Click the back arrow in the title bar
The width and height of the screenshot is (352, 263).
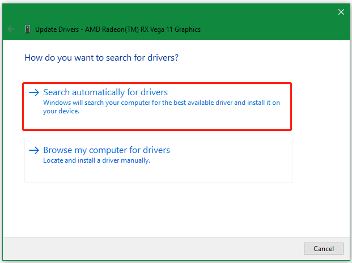11,29
